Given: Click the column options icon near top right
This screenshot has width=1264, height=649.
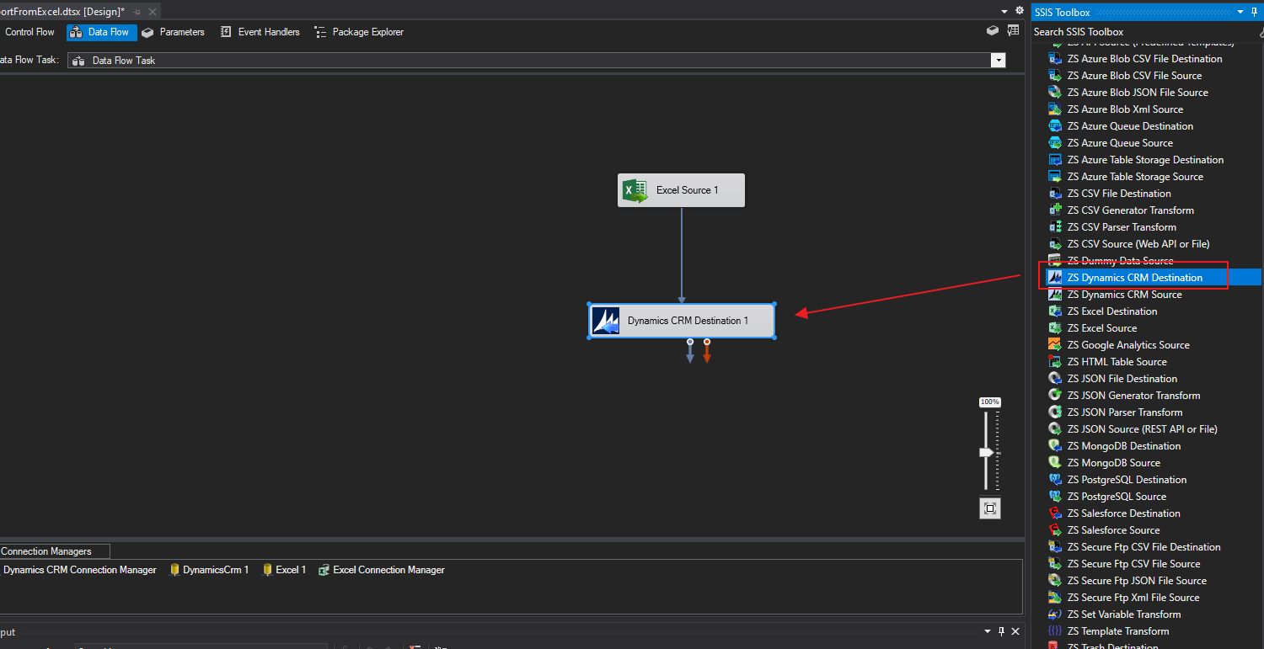Looking at the screenshot, I should click(x=1012, y=29).
